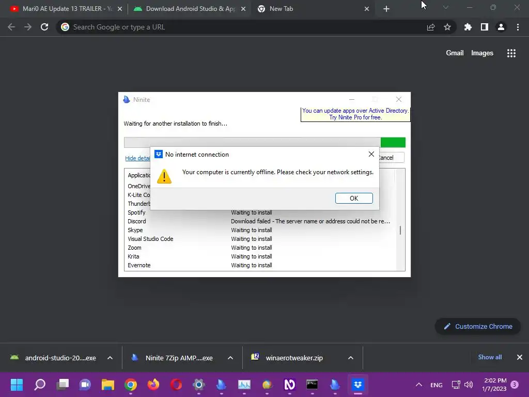Open the Extensions puzzle icon
529x397 pixels.
coord(468,27)
